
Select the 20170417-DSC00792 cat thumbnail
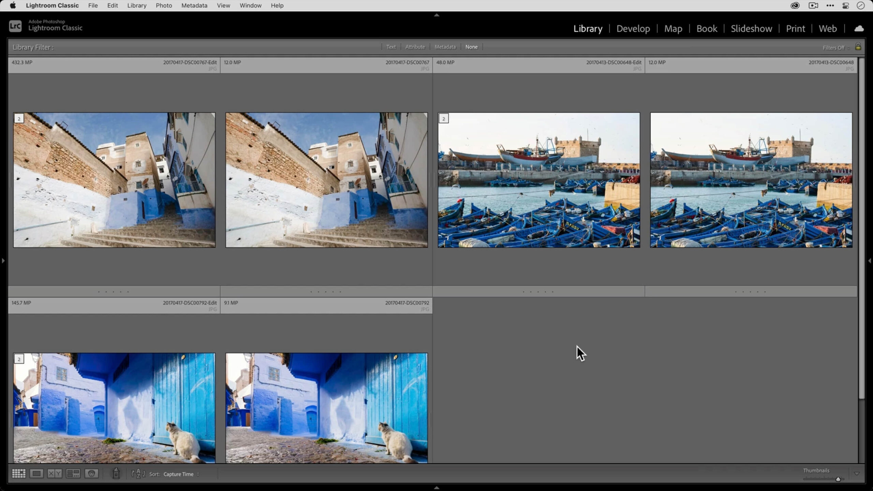pos(326,408)
